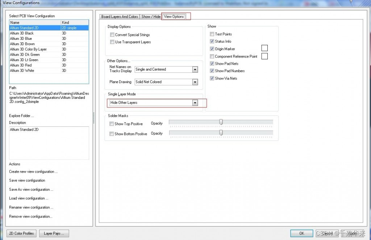Click Save As view configuration
This screenshot has height=240, width=371.
coord(31,189)
